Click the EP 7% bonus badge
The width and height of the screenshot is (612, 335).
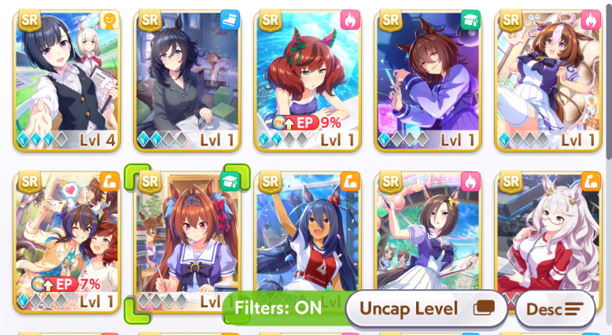(x=67, y=285)
